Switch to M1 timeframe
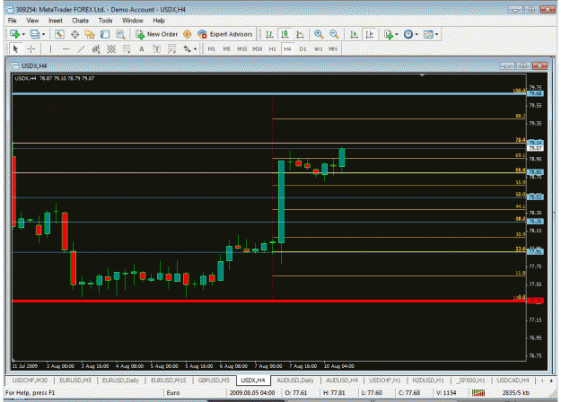Viewport: 561px width, 402px height. tap(212, 49)
